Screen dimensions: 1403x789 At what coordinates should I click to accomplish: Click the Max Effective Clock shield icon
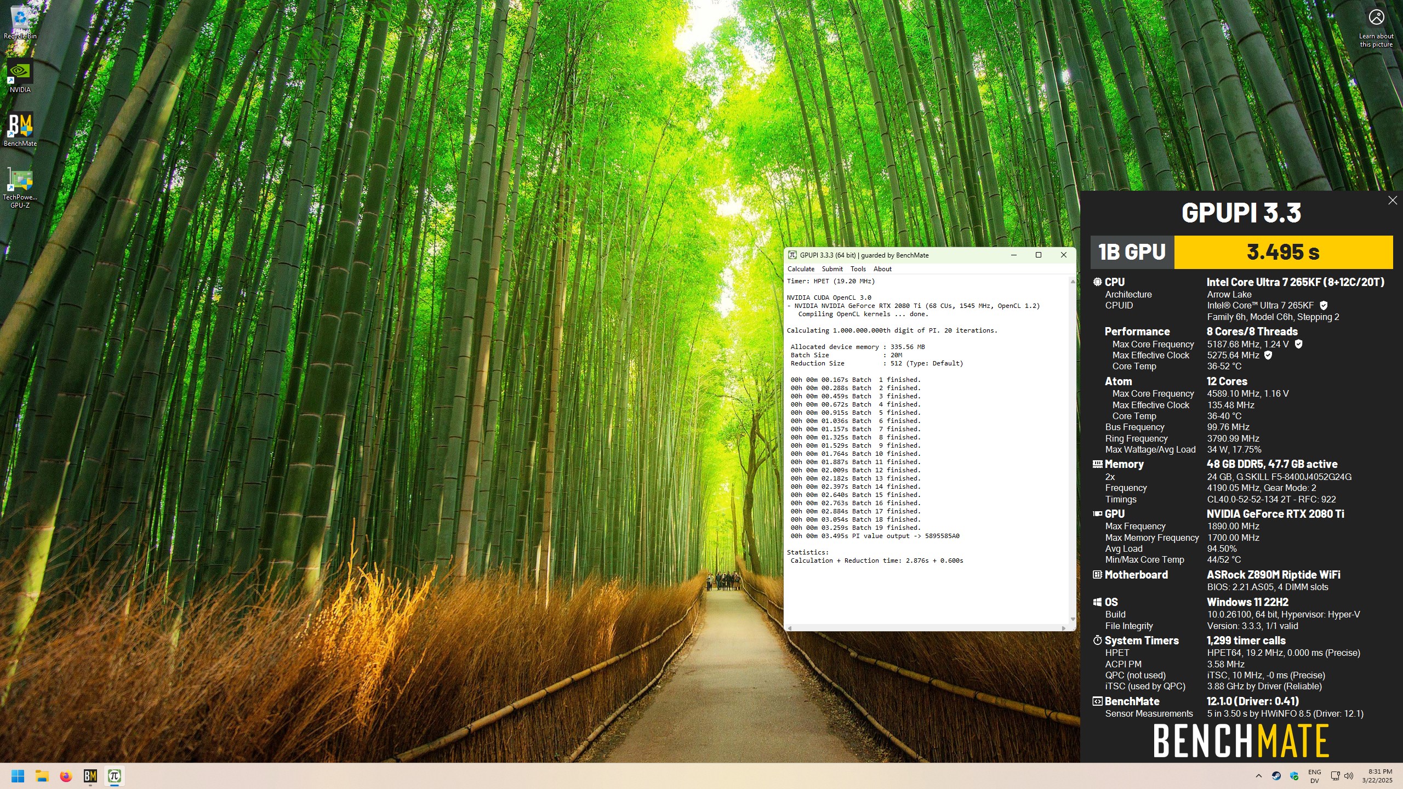[x=1268, y=355]
